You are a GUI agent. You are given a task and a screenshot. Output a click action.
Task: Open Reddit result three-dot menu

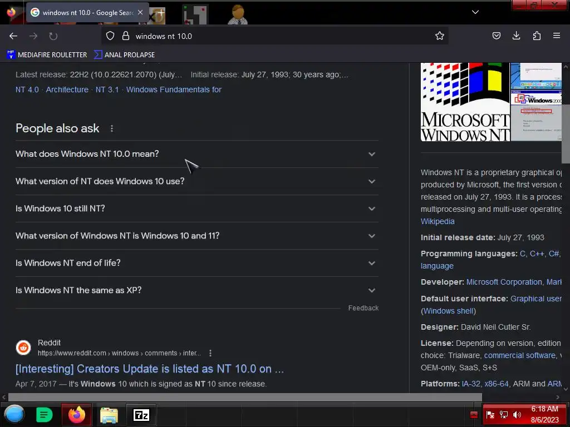tap(210, 353)
